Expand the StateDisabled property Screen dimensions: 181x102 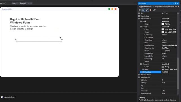pyautogui.click(x=139, y=75)
